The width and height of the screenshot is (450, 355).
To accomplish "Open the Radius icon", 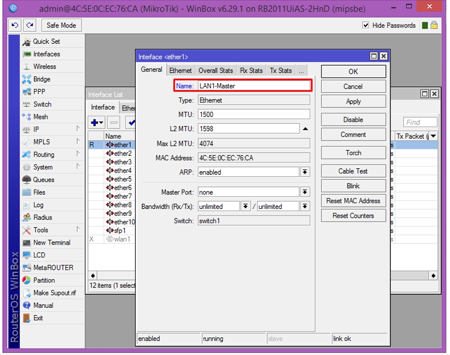I will (x=26, y=218).
